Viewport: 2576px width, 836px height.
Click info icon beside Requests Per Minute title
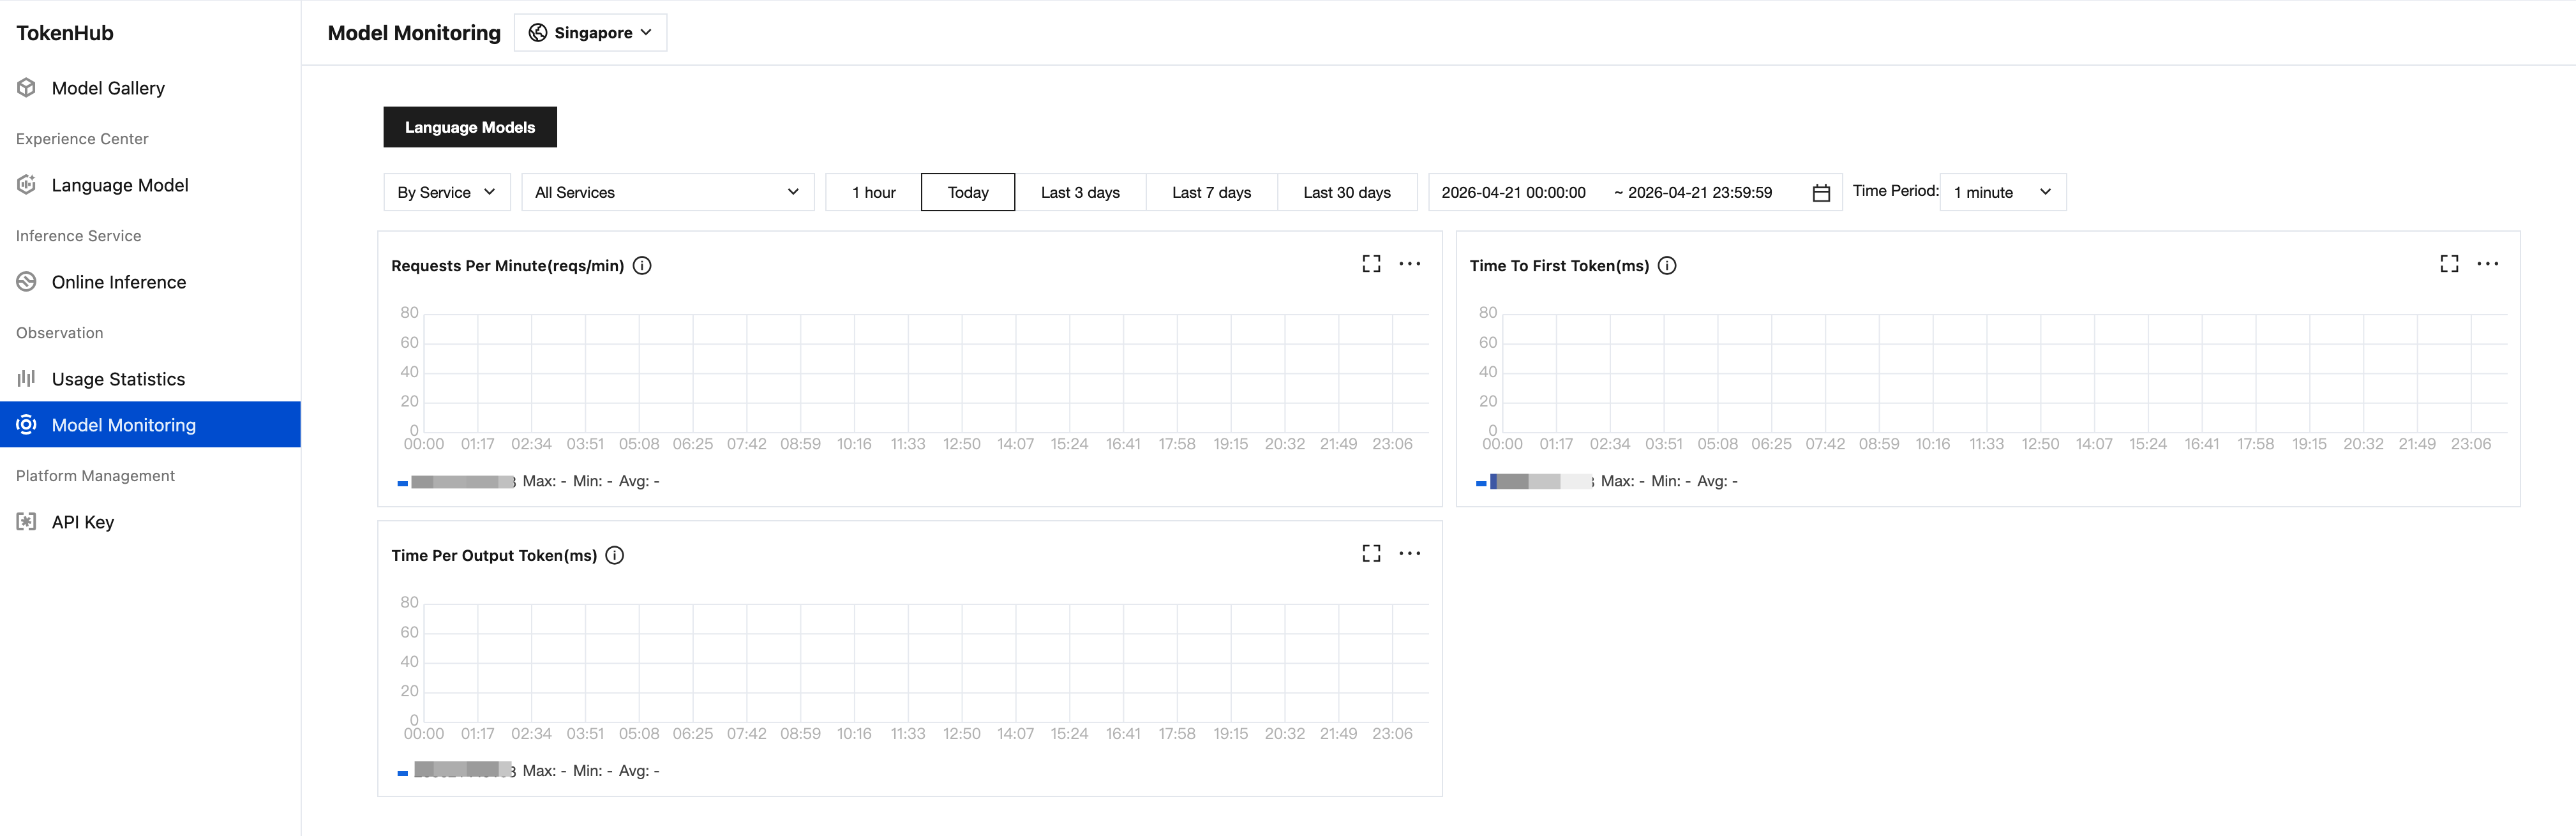[x=642, y=265]
